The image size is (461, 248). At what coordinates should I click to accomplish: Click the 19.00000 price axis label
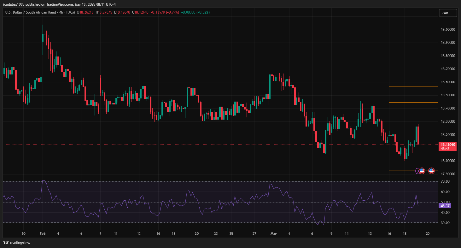[447, 30]
